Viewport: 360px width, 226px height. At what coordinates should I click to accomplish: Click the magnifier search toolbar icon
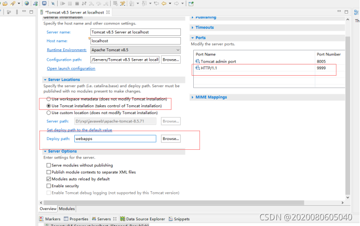(53, 4)
